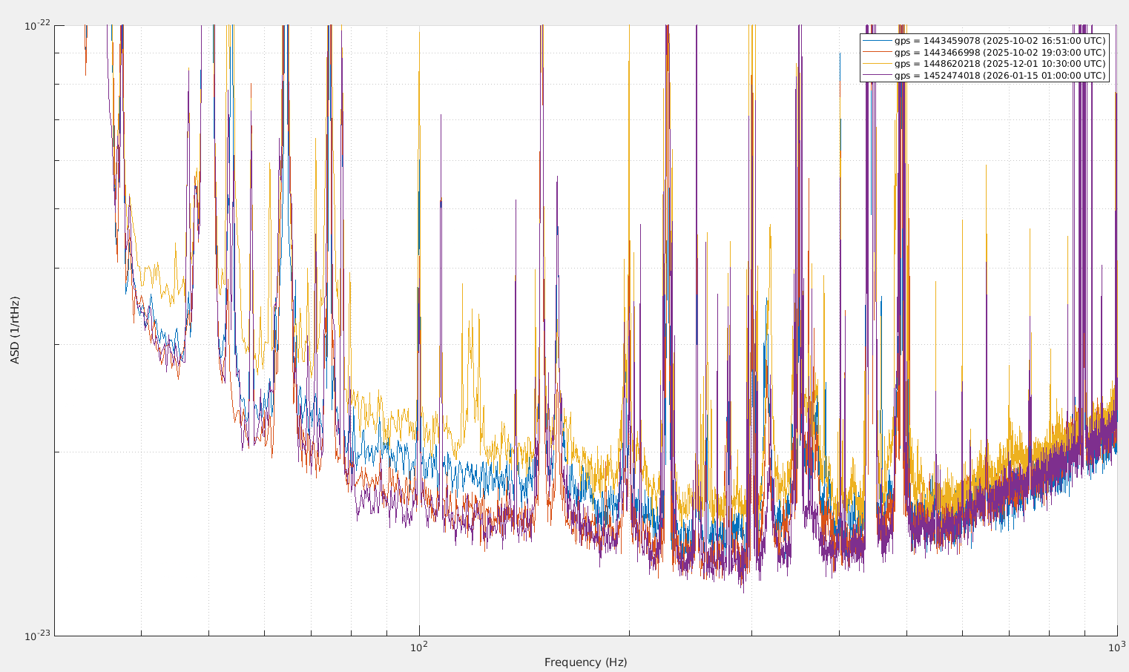
Task: Click the 'ASD (1/rtHz)' y-axis label
Action: tap(15, 330)
